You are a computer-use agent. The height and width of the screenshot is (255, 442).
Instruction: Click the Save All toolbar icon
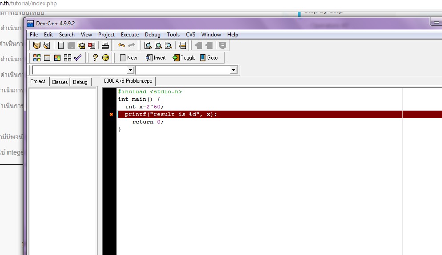pos(81,45)
